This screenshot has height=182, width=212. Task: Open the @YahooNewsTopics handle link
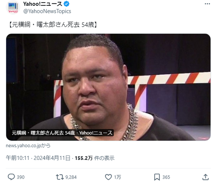[47, 11]
